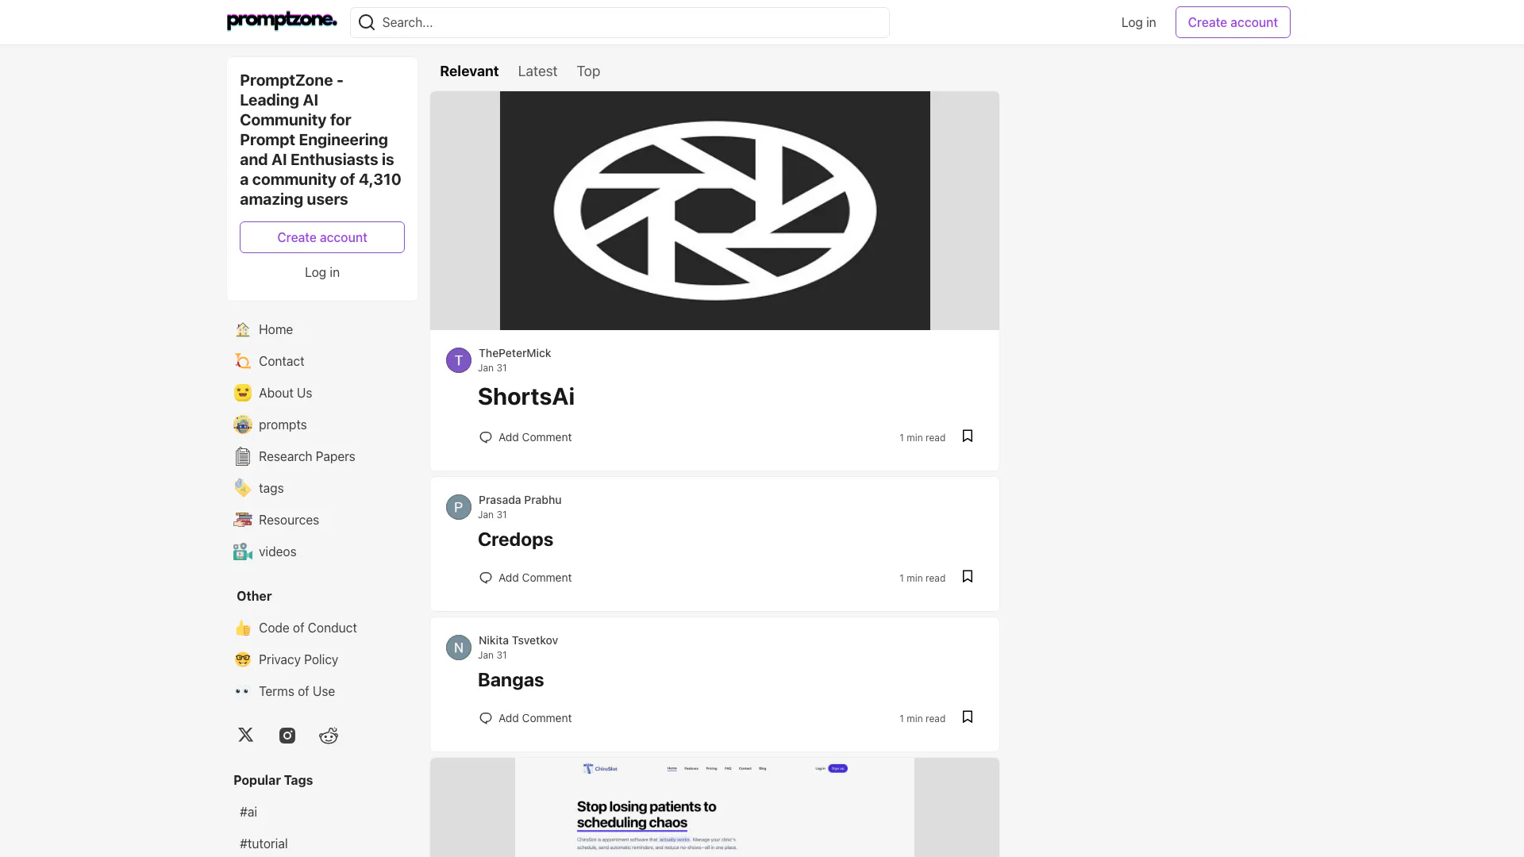Switch to the Latest tab
This screenshot has height=857, width=1524.
tap(537, 71)
